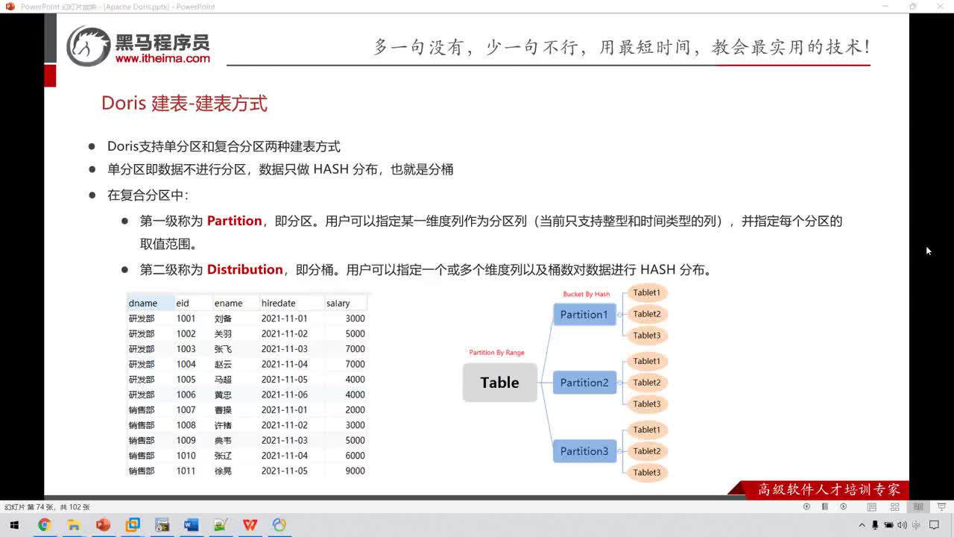This screenshot has width=954, height=537.
Task: Click the 'Partition By Range' label
Action: click(496, 353)
